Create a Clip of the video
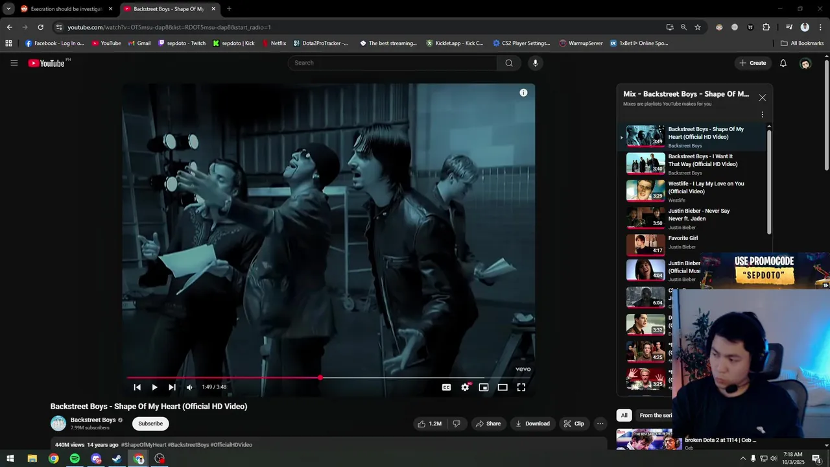The image size is (830, 467). (x=574, y=424)
